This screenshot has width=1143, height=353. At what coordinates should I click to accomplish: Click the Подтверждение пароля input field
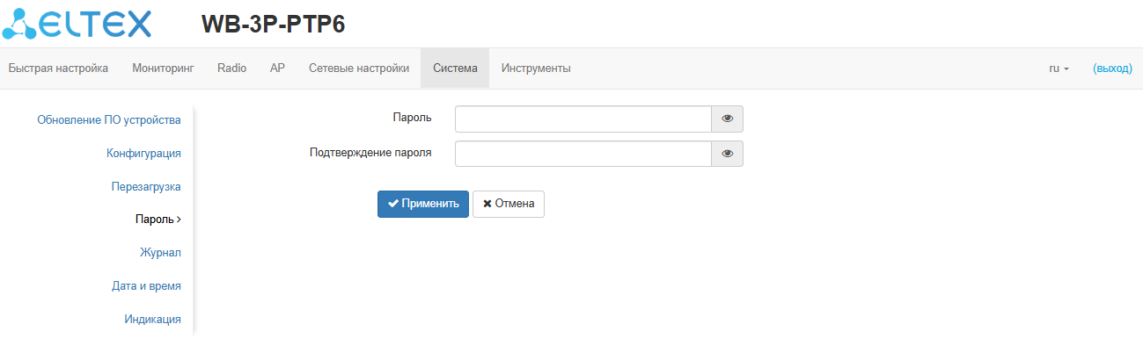(x=582, y=154)
